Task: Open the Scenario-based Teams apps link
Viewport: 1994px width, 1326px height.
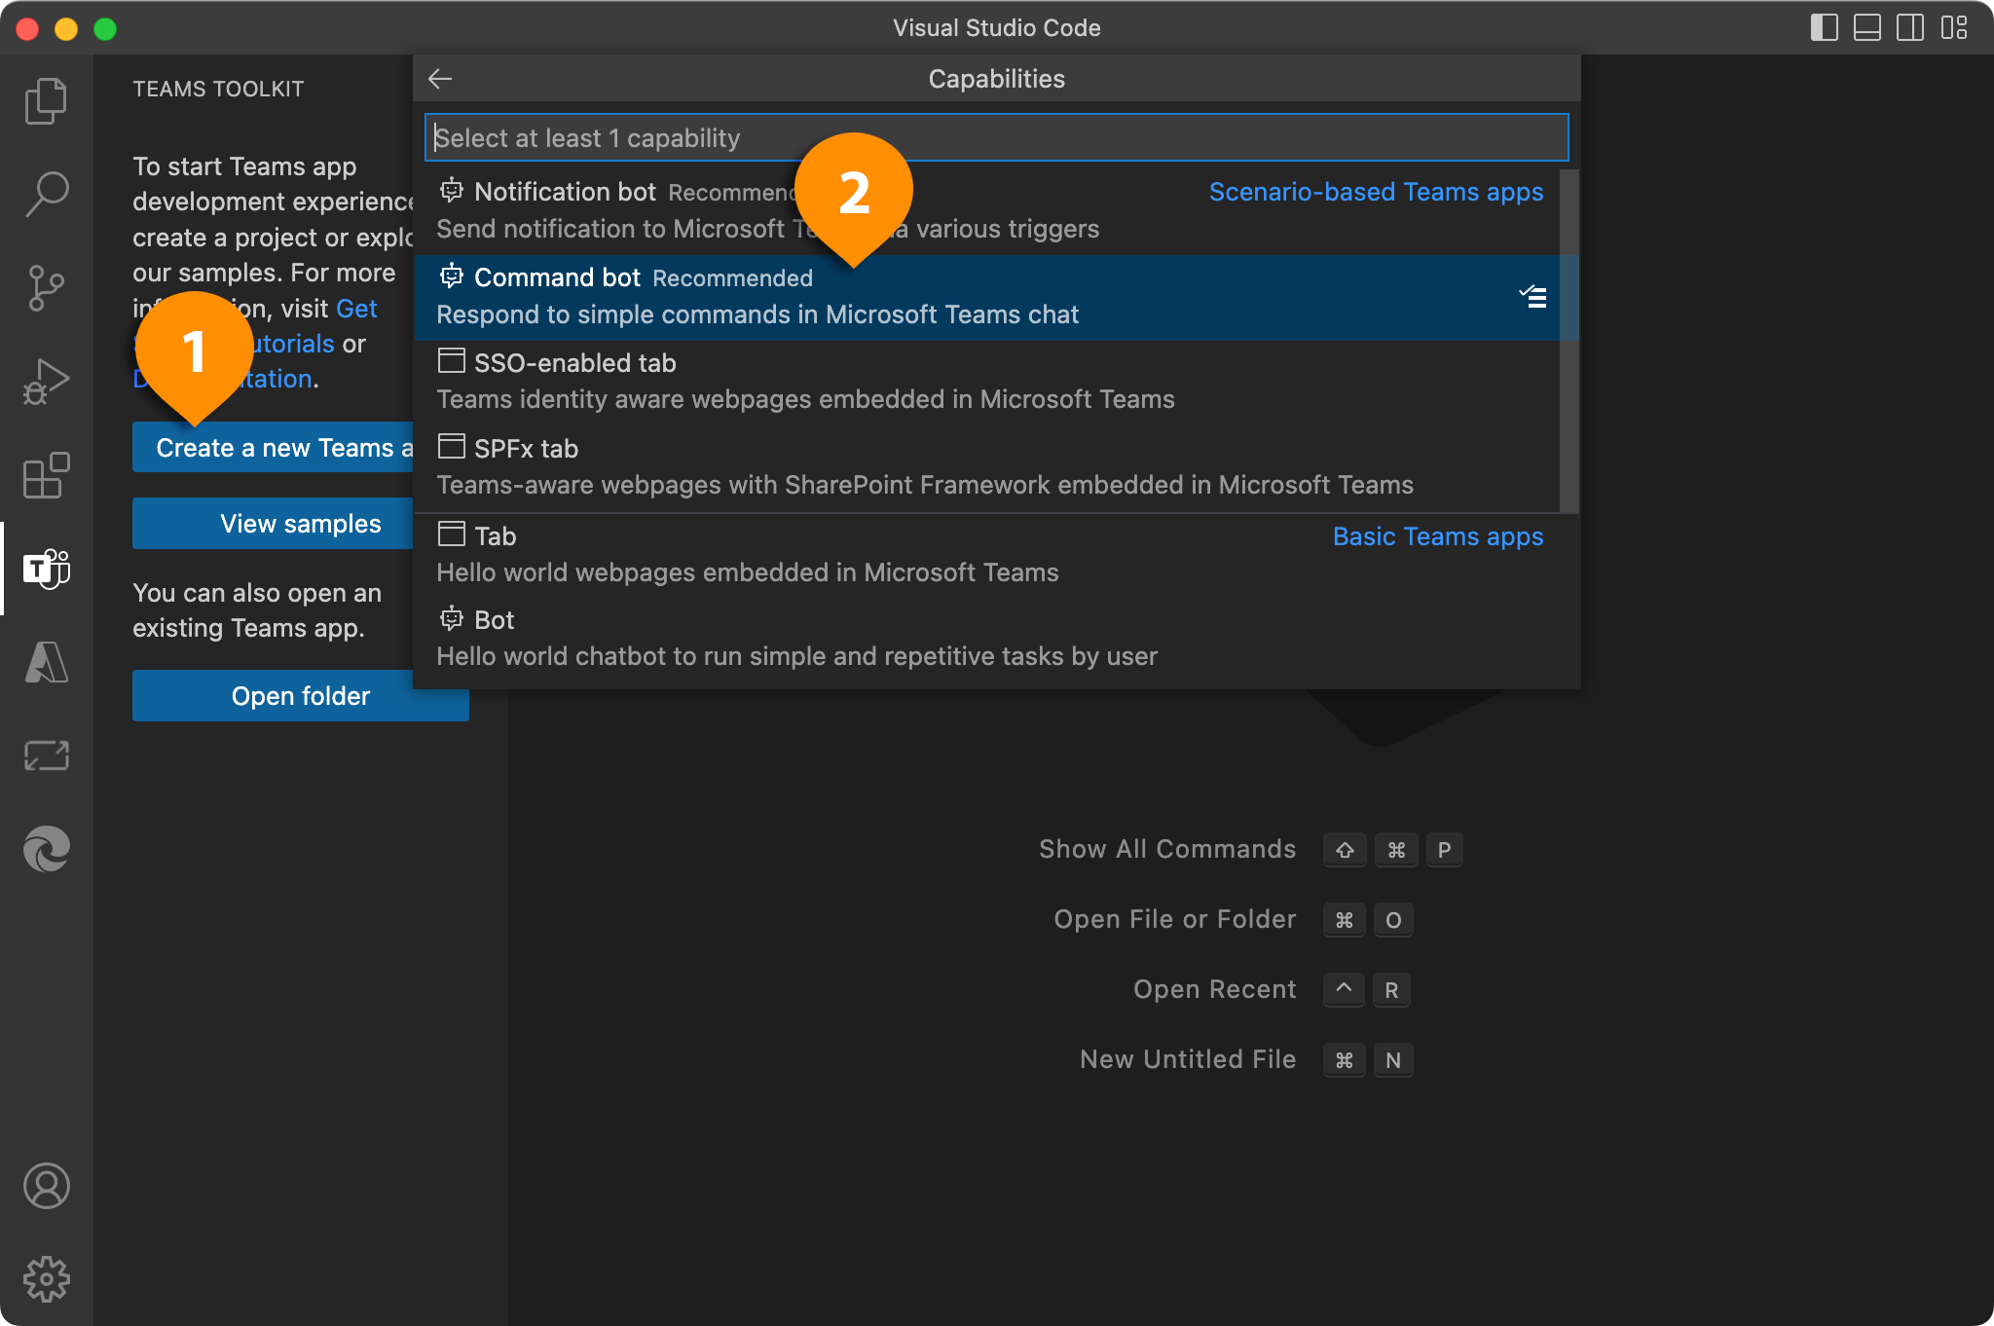Action: coord(1376,192)
